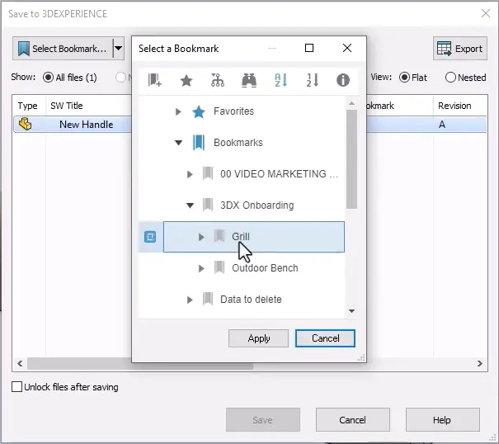Image resolution: width=499 pixels, height=444 pixels.
Task: Expand the Outdoor Bench node
Action: [x=201, y=268]
